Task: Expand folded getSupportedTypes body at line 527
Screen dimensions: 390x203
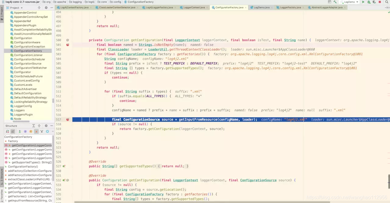Action: point(173,166)
